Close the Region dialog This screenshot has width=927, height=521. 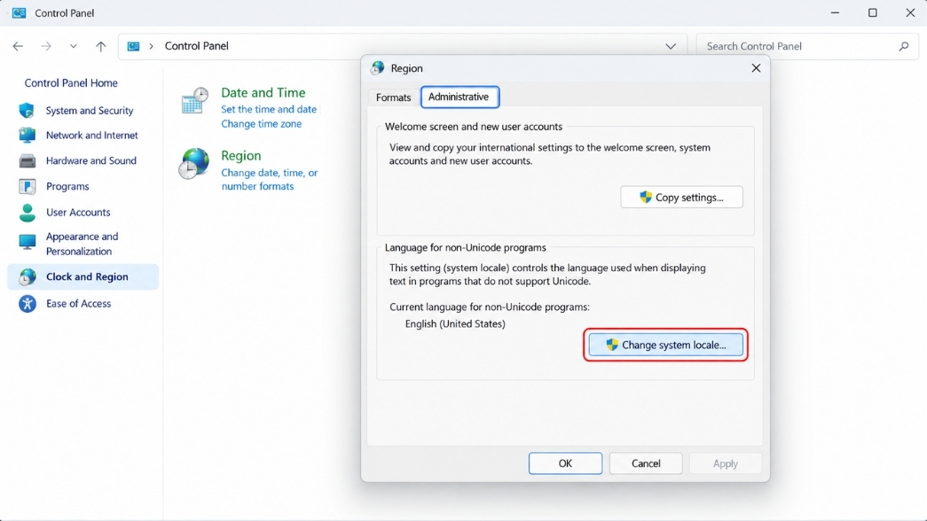756,68
